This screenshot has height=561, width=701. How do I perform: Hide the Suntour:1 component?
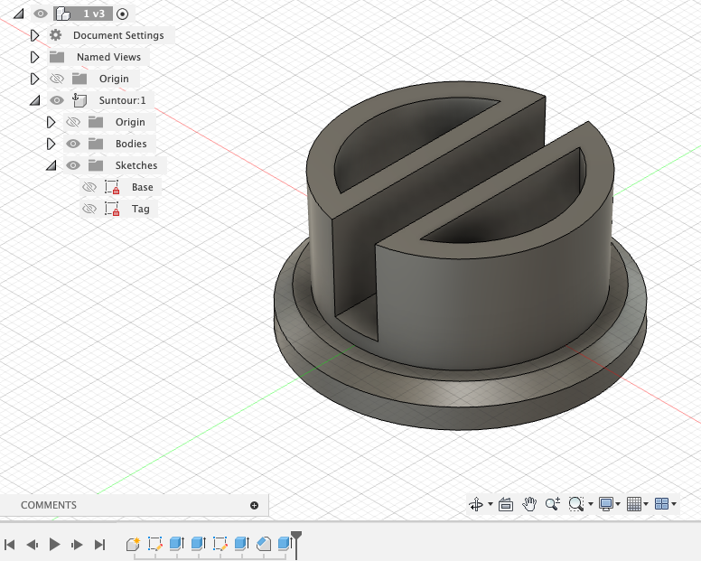(57, 100)
